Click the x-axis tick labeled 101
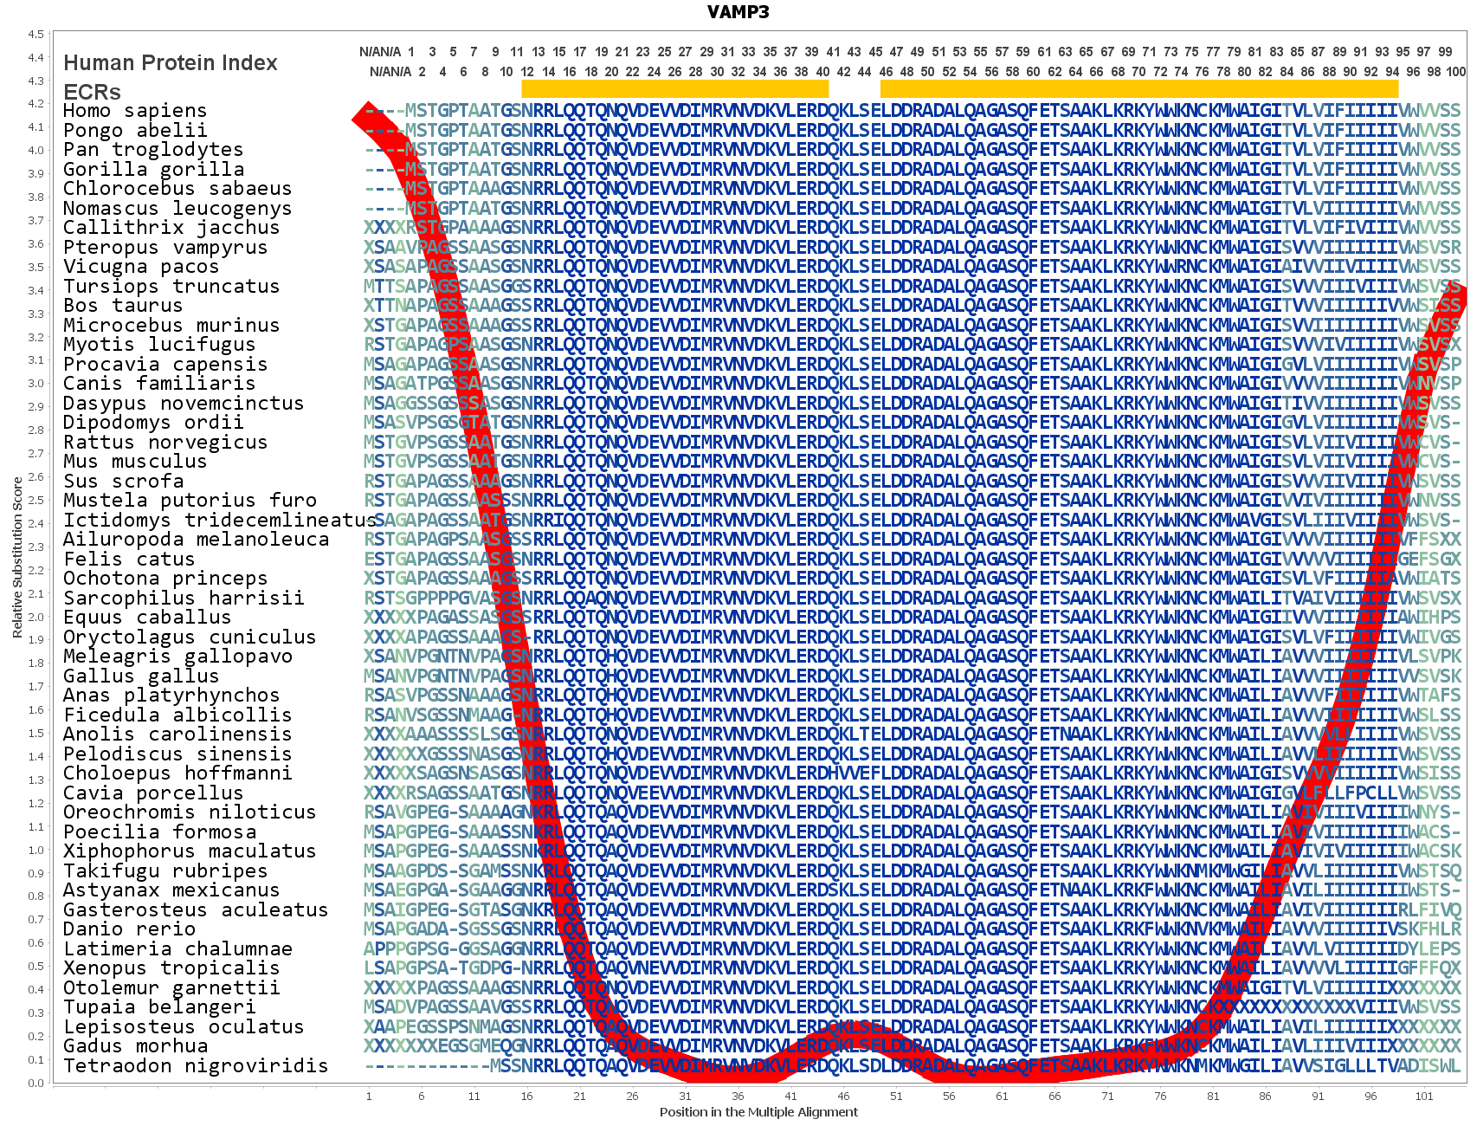The image size is (1477, 1126). 1424,1096
